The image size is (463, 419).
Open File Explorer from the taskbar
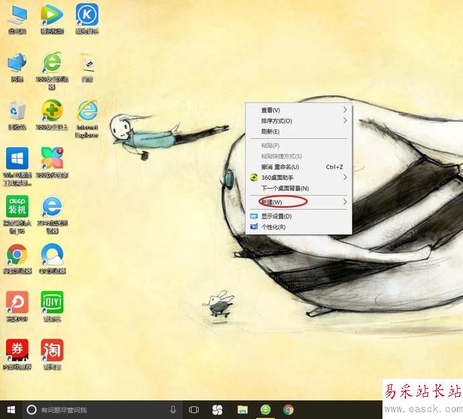[242, 410]
